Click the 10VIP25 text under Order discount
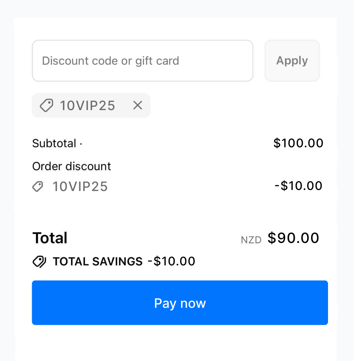Viewport: 354px width, 361px height. 80,186
